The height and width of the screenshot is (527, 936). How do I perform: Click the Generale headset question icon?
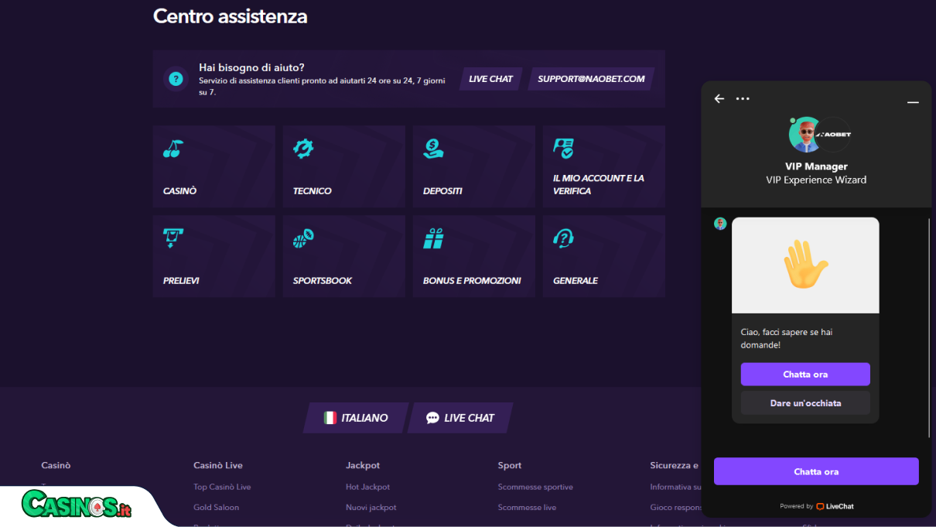[563, 238]
